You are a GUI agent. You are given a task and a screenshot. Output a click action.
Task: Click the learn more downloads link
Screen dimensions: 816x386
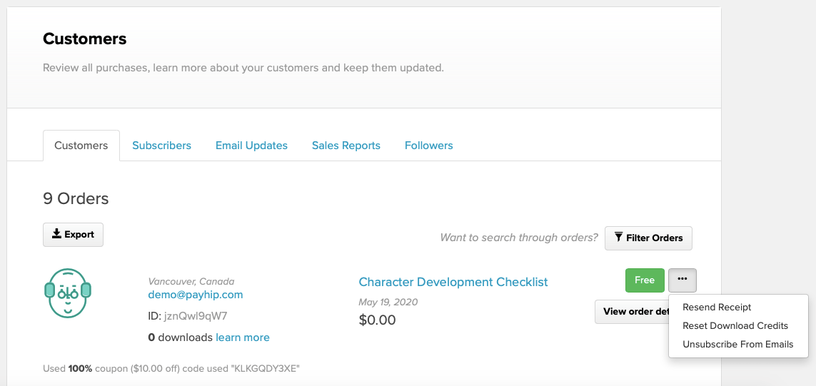click(x=243, y=337)
